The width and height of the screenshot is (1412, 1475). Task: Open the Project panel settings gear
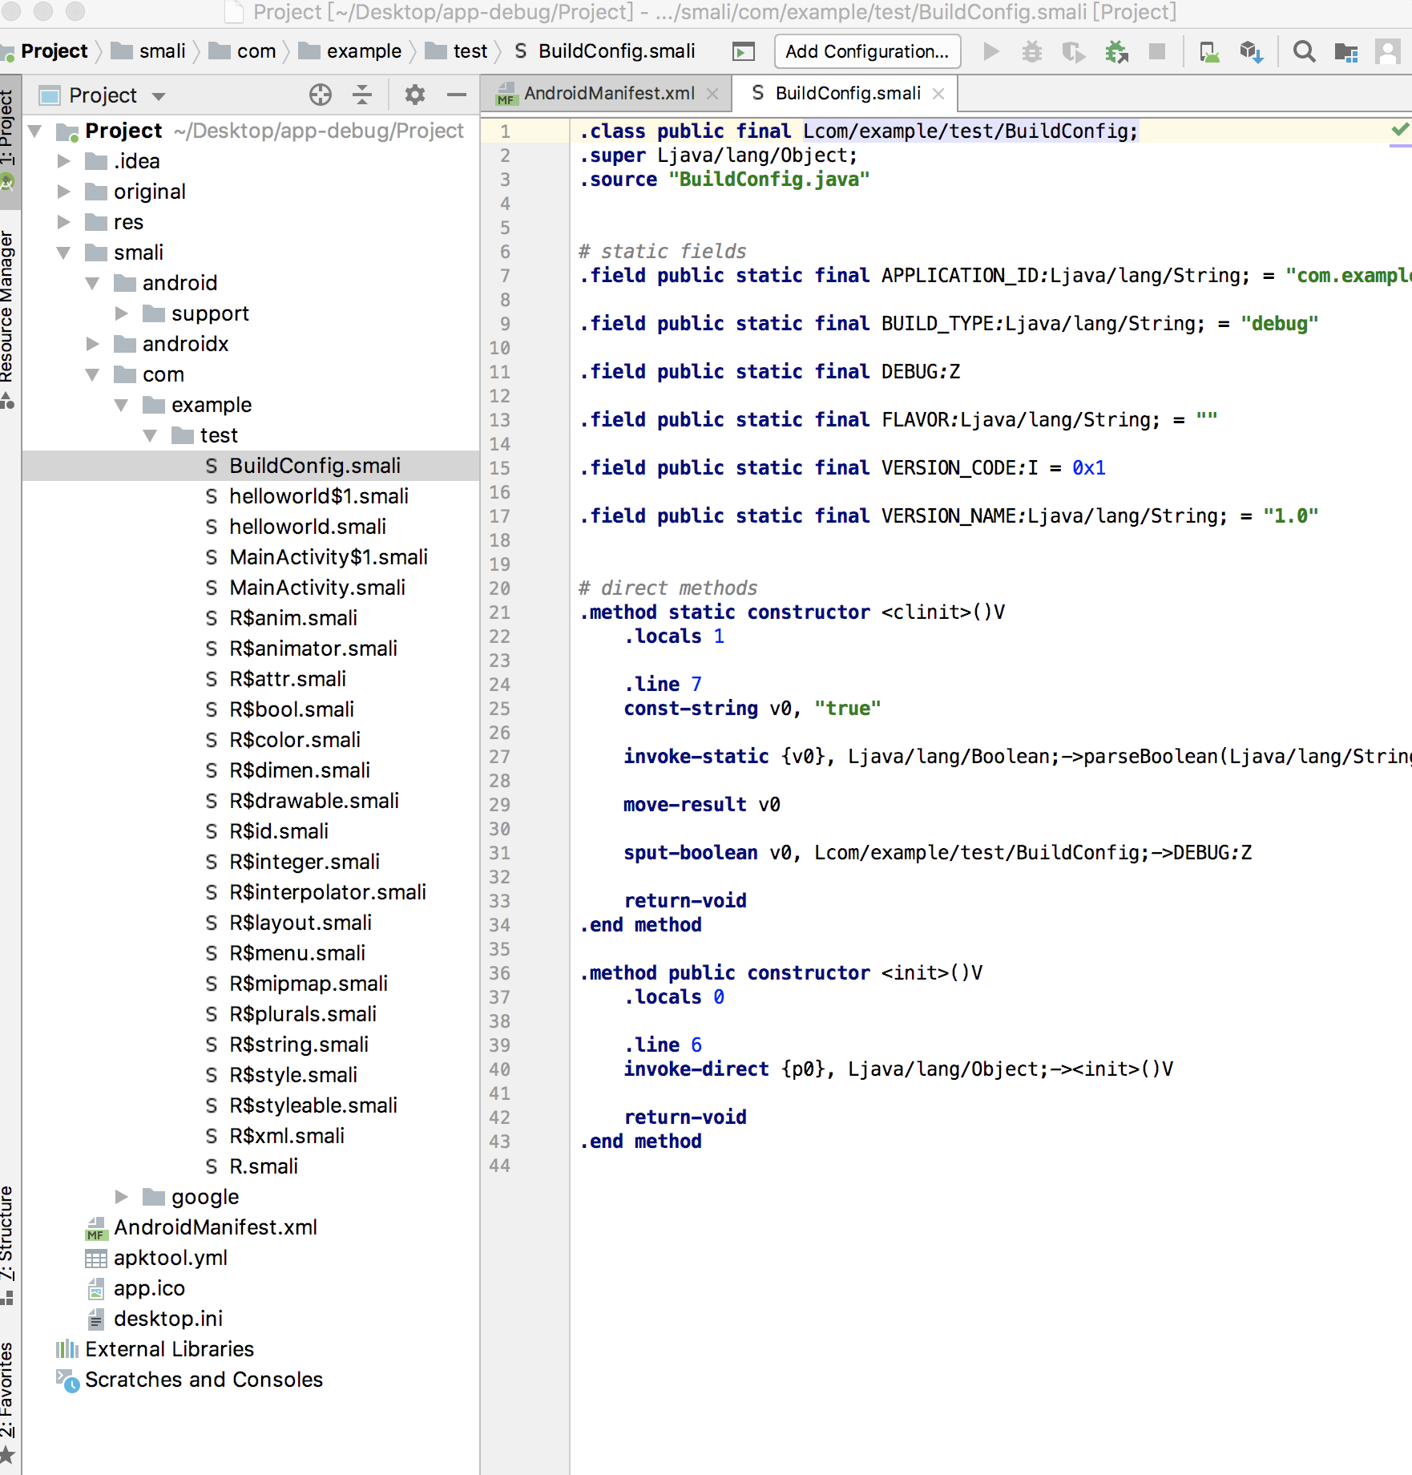coord(414,95)
